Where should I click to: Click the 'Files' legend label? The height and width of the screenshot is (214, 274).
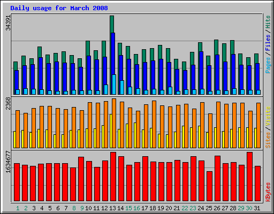click(268, 42)
